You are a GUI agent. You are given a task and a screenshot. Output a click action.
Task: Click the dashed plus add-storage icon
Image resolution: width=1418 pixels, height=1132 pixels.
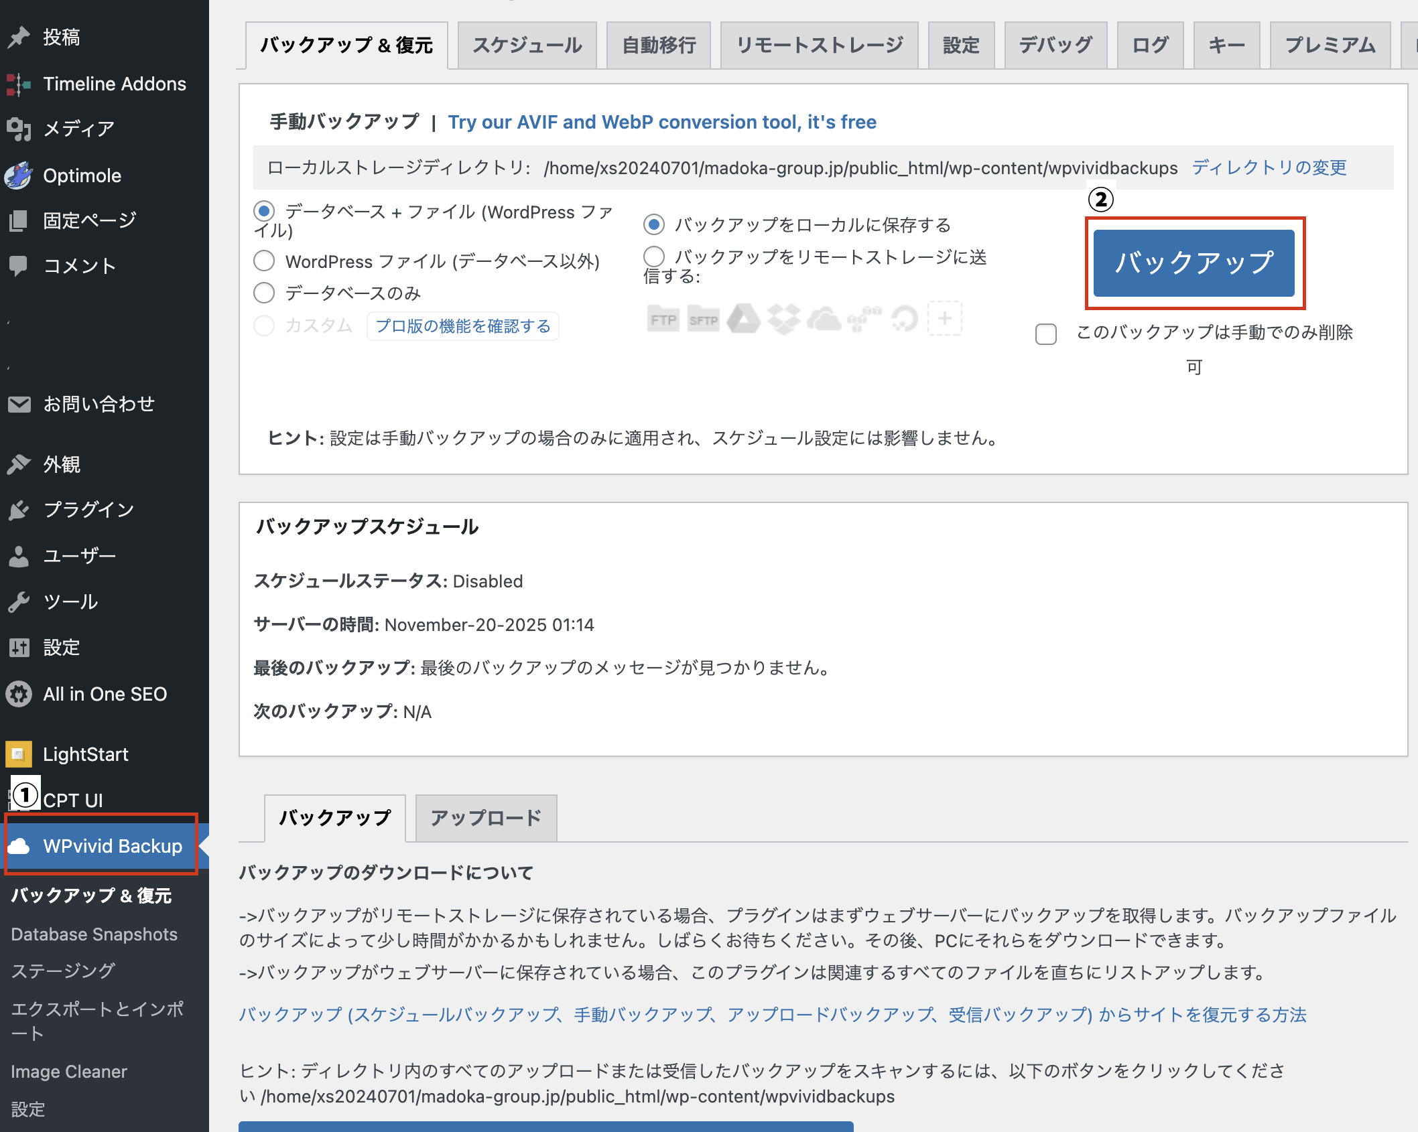coord(945,319)
